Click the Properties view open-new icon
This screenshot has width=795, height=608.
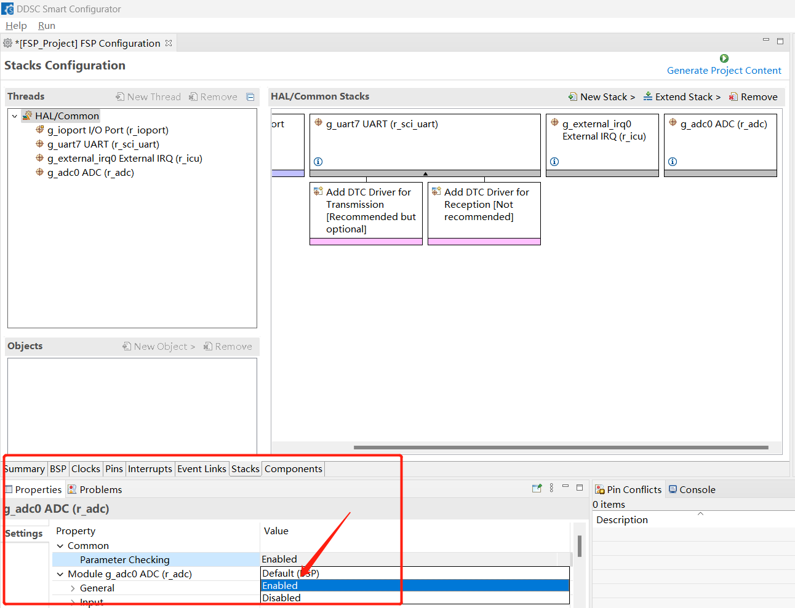tap(537, 488)
